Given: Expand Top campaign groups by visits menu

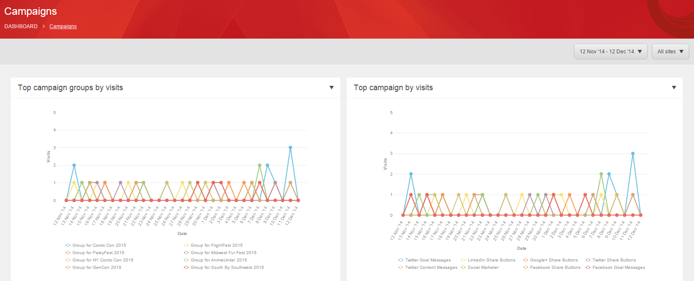Looking at the screenshot, I should [332, 88].
